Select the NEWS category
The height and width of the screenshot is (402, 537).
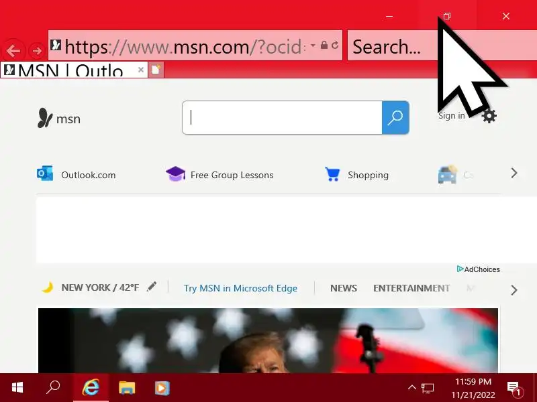click(344, 288)
